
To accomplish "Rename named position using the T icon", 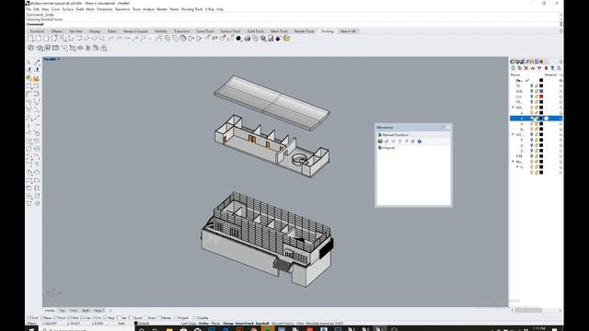I will click(x=399, y=141).
